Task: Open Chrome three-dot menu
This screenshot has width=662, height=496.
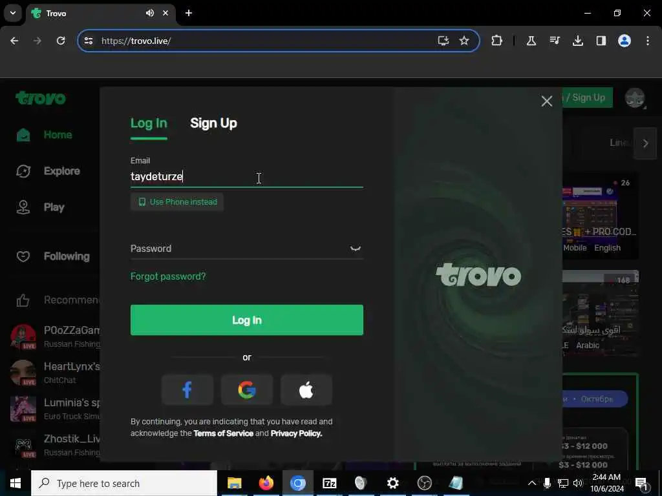Action: tap(648, 41)
